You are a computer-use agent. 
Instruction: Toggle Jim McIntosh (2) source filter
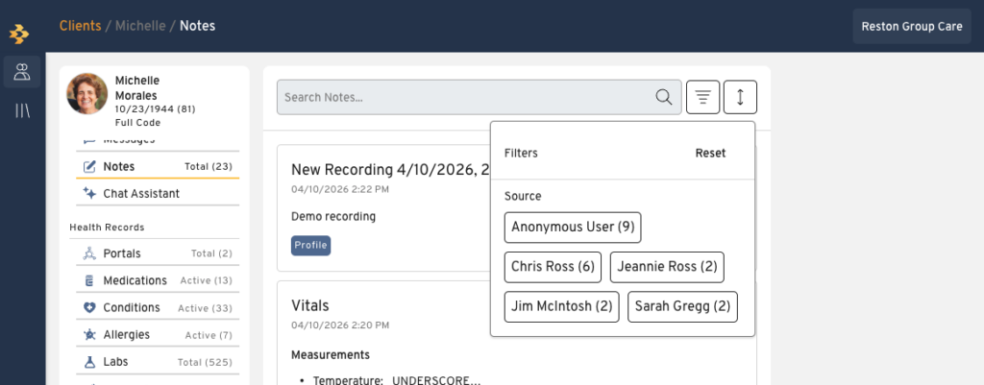[x=561, y=306]
